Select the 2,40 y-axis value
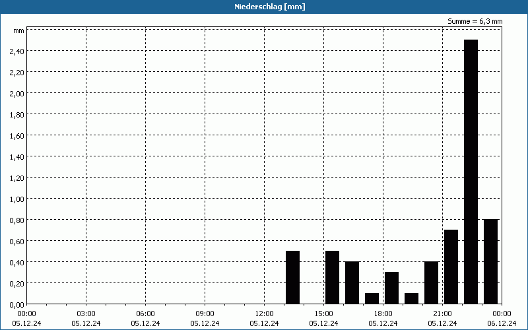The width and height of the screenshot is (528, 330). (x=17, y=51)
